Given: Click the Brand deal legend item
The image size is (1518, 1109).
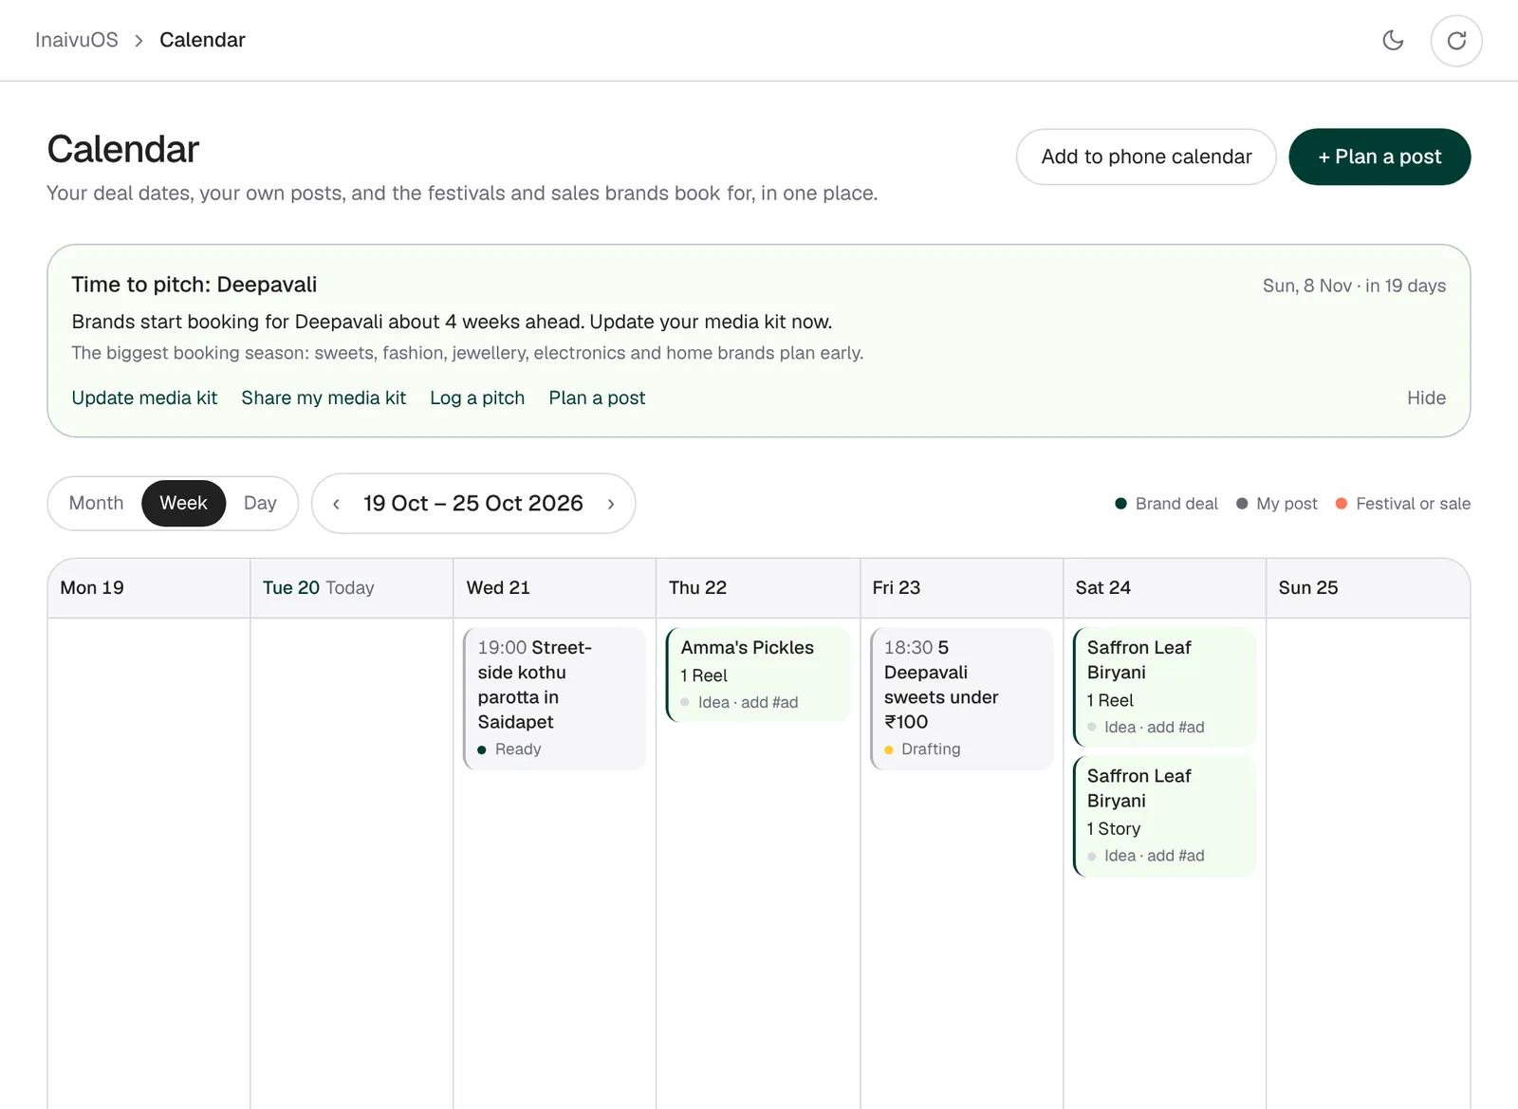Looking at the screenshot, I should tap(1166, 504).
